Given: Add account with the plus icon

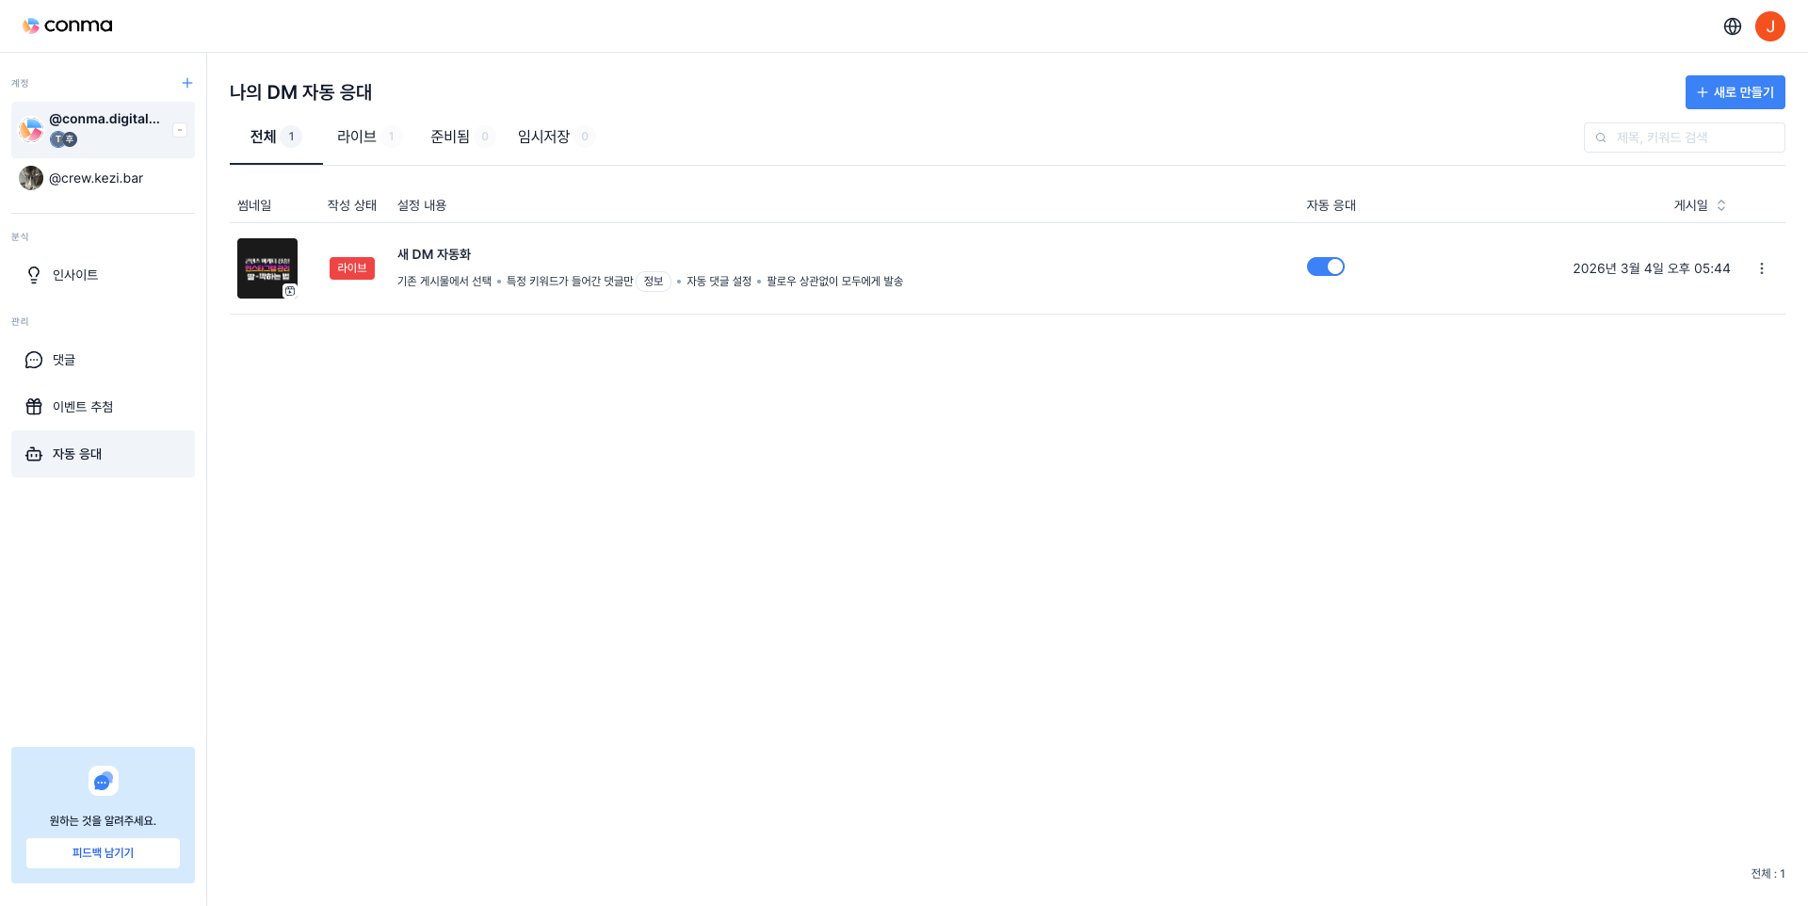Looking at the screenshot, I should (x=186, y=83).
